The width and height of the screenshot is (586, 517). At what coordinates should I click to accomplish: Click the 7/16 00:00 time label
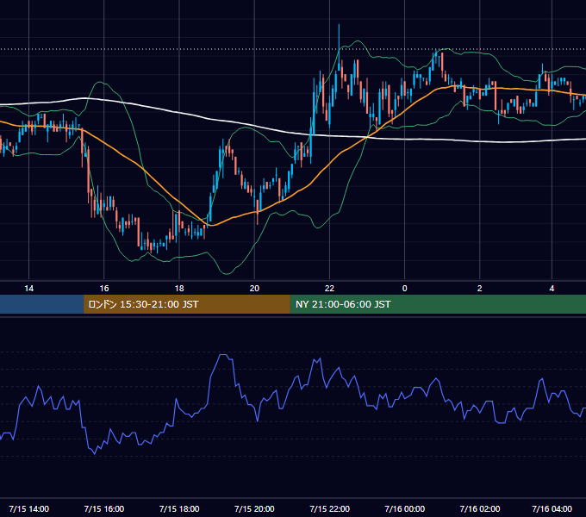point(405,508)
